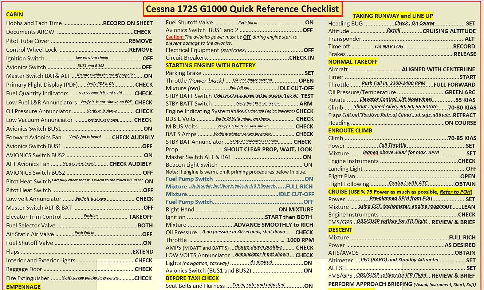484x290 pixels.
Task: Select the "Low volt Annunciator" line
Action: tap(80, 199)
